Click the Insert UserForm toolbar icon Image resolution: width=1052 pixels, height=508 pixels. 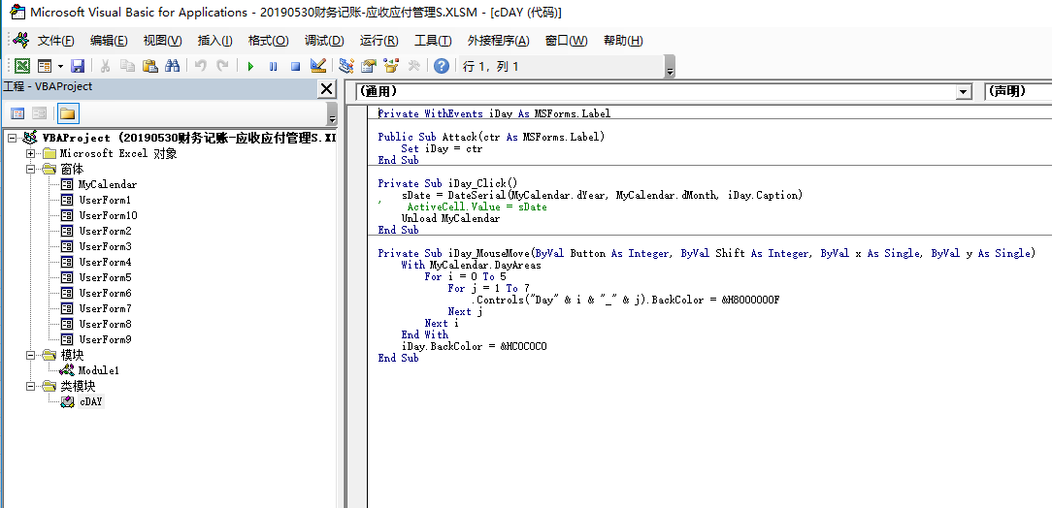point(45,66)
